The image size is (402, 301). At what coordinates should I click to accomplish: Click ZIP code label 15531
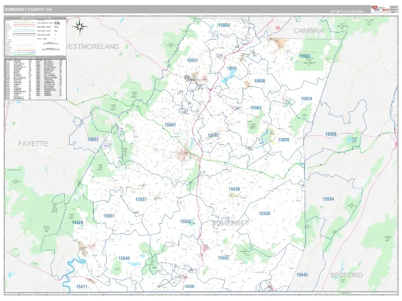click(x=192, y=60)
